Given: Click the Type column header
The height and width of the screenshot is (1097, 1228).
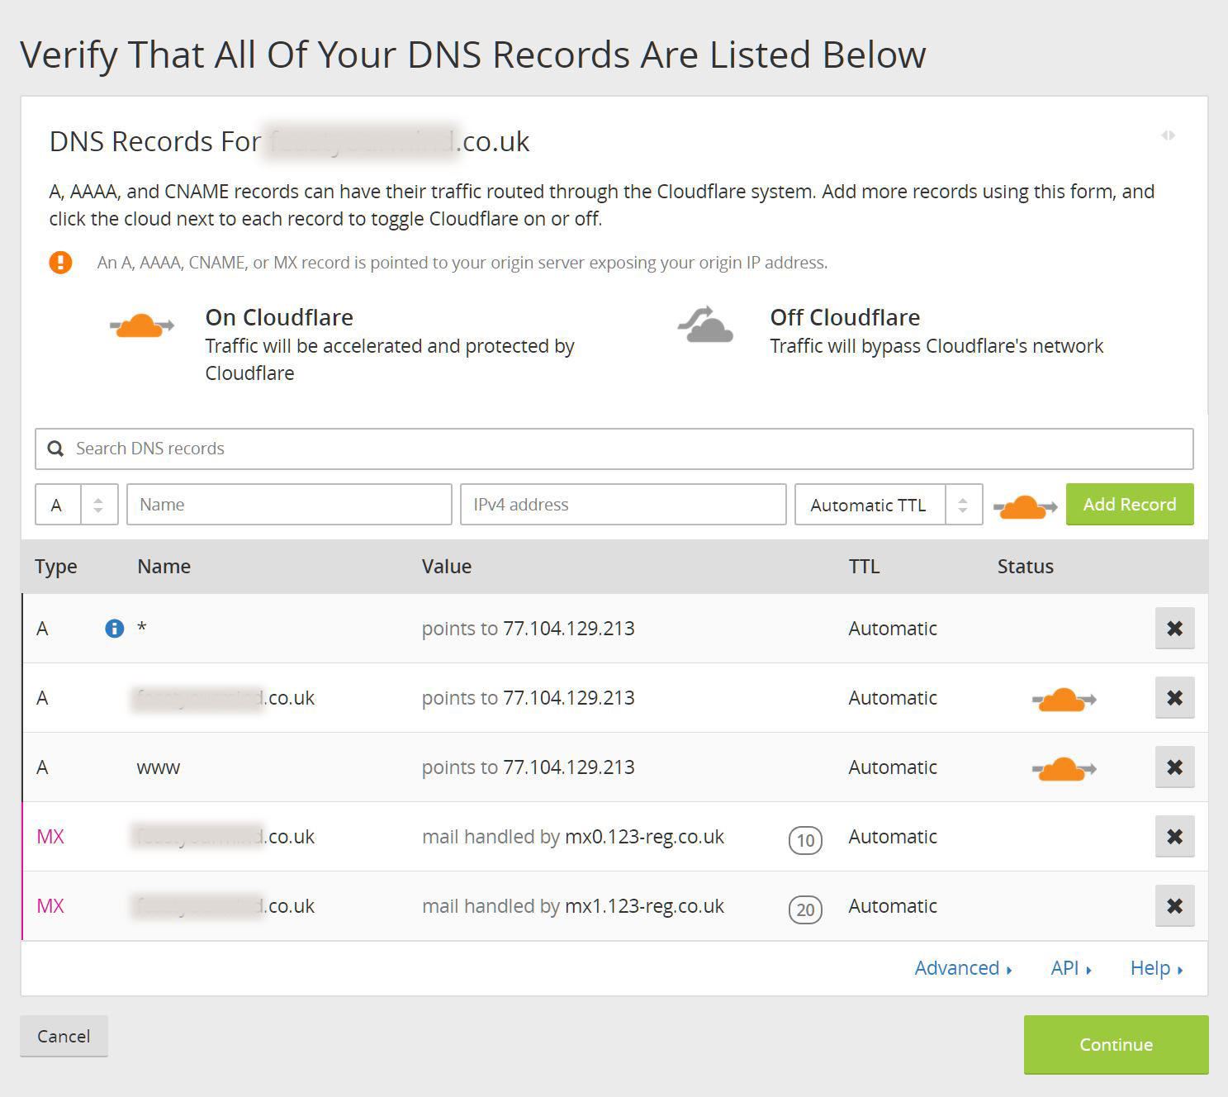Looking at the screenshot, I should pyautogui.click(x=56, y=567).
